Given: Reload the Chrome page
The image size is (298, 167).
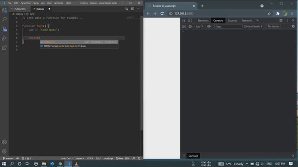Looking at the screenshot, I should coord(162,13).
